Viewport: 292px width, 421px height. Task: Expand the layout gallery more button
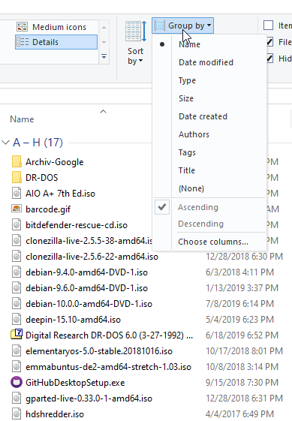point(104,56)
